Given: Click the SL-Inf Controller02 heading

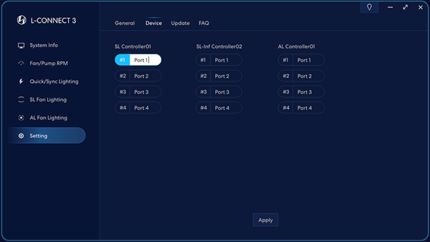Looking at the screenshot, I should click(219, 46).
